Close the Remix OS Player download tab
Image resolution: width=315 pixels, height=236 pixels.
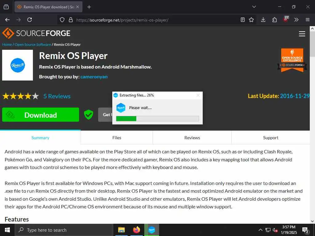78,7
